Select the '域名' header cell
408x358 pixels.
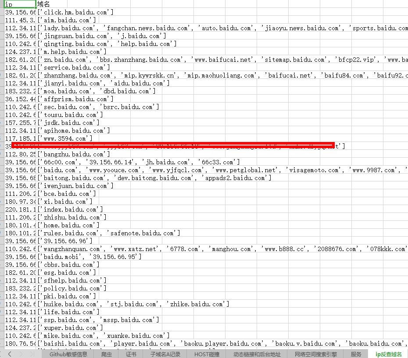(51, 4)
